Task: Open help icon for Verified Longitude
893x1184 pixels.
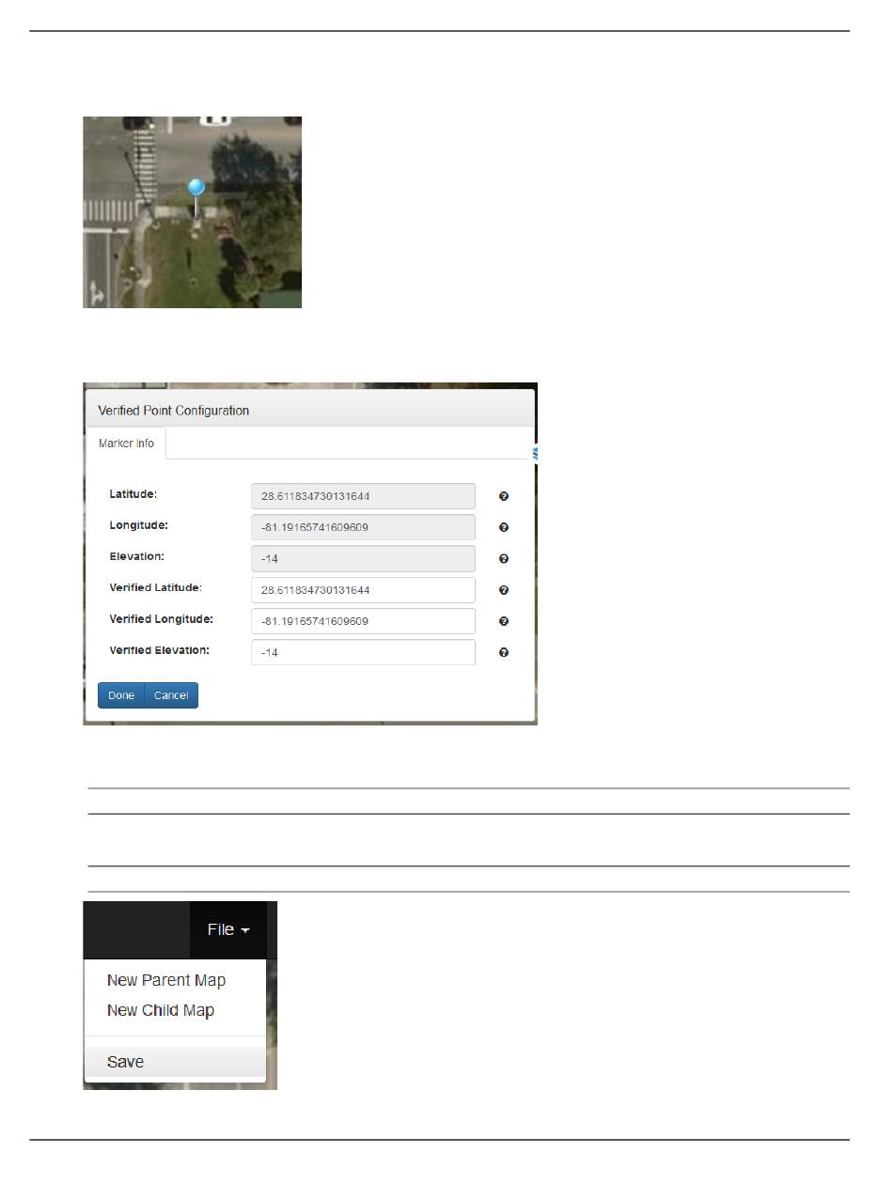Action: (x=504, y=621)
